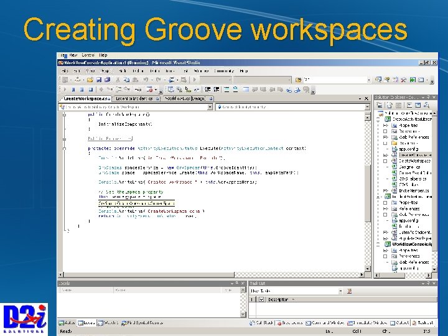448x336 pixels.
Task: Switch to the ListenToIncidents.cs tab
Action: [x=137, y=98]
